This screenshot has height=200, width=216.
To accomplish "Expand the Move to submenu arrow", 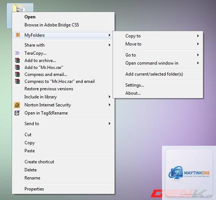I will click(x=198, y=44).
